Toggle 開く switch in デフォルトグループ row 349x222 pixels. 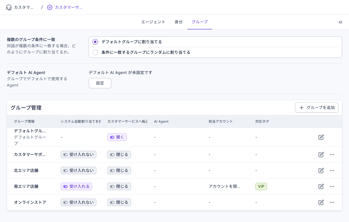coord(117,137)
